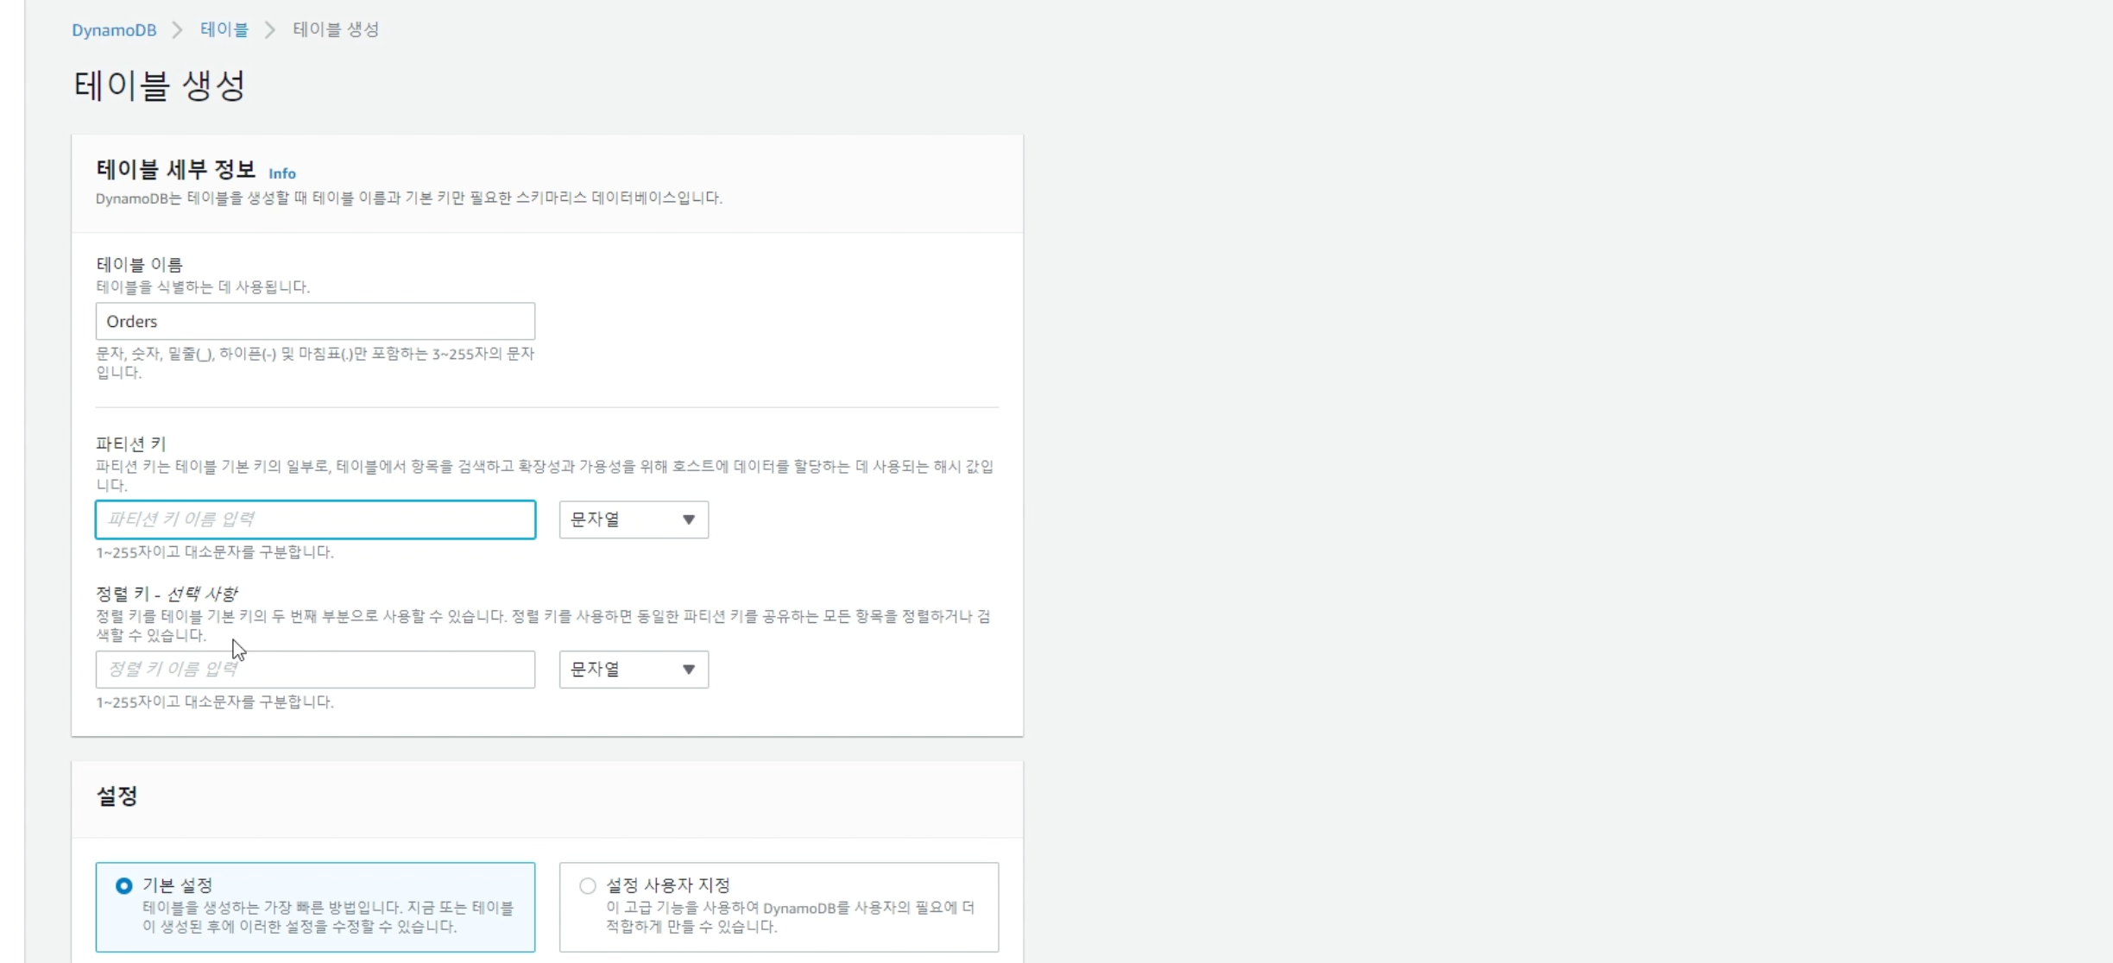Click the DynamoDB breadcrumb link

(x=114, y=30)
